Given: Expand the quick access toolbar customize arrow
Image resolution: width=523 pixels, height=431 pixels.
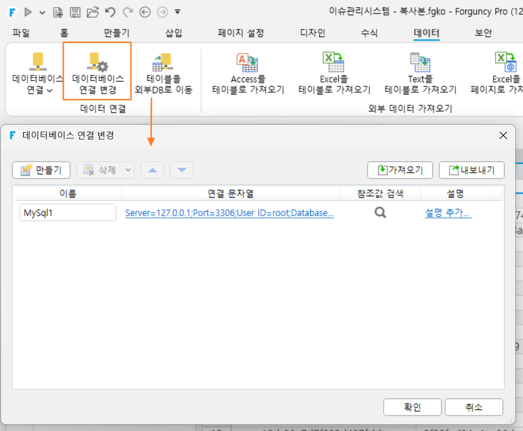Looking at the screenshot, I should tap(177, 12).
